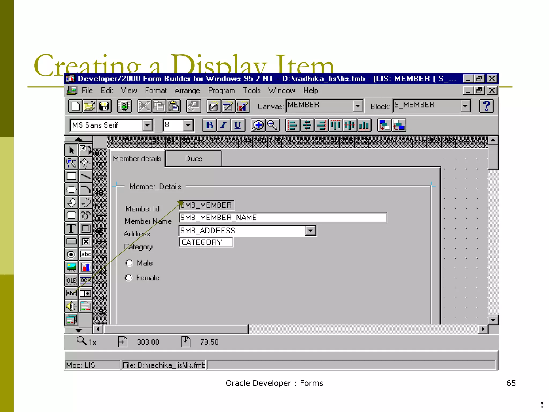Toggle Underline formatting
Viewport: 549px width, 412px height.
click(x=238, y=125)
